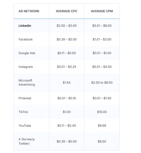This screenshot has width=141, height=153.
Task: Select X CPM value $6.50
Action: [102, 142]
